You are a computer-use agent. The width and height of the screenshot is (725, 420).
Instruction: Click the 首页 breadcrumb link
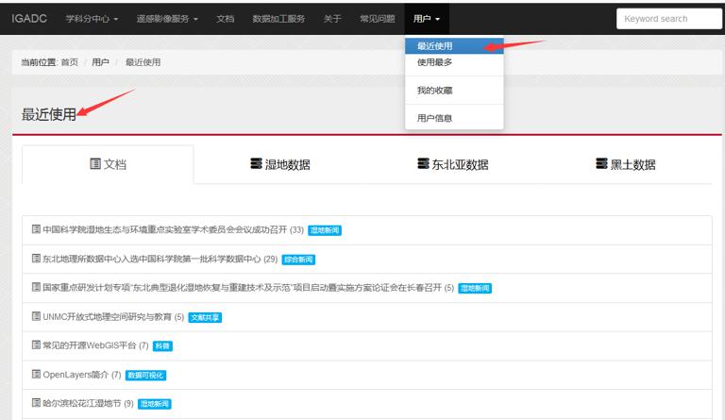coord(70,62)
